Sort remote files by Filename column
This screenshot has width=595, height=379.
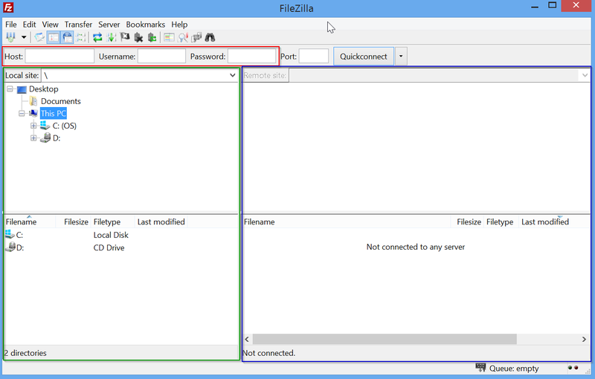[259, 221]
